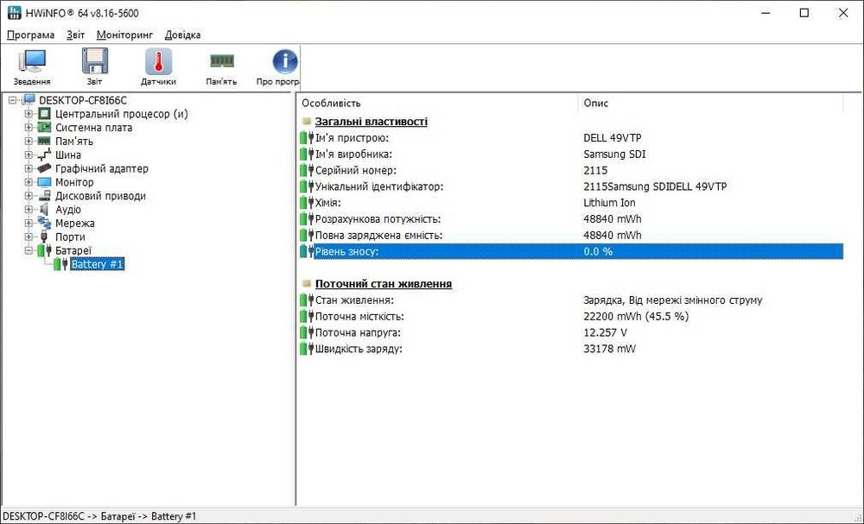Select the Серійний номер row label
Image resolution: width=864 pixels, height=524 pixels.
(x=355, y=171)
